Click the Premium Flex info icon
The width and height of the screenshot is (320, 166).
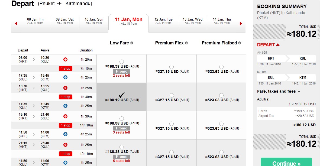(x=186, y=43)
